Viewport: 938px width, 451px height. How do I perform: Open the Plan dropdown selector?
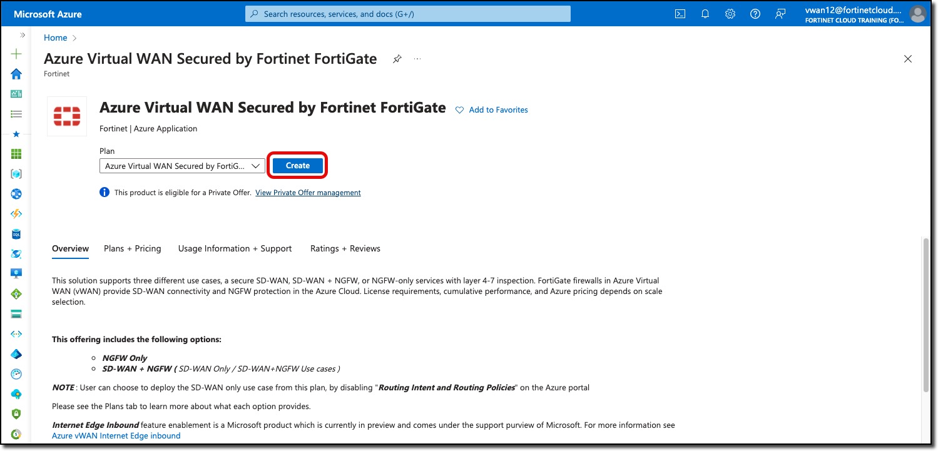pos(182,166)
